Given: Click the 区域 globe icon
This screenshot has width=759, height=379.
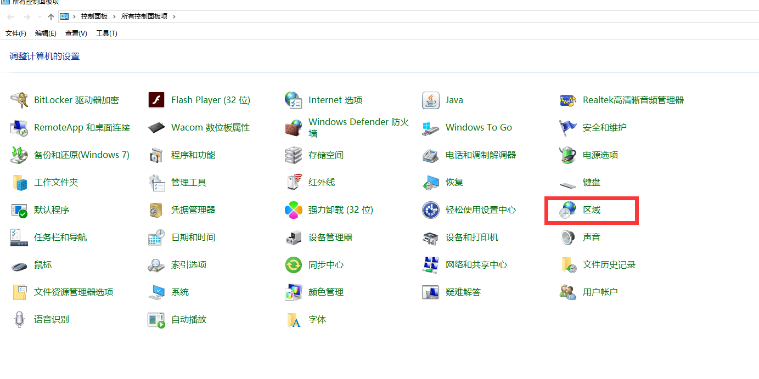Looking at the screenshot, I should pos(568,210).
